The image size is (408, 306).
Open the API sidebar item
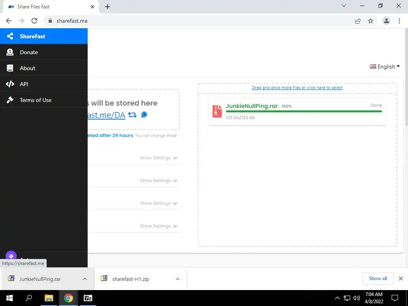pyautogui.click(x=44, y=84)
